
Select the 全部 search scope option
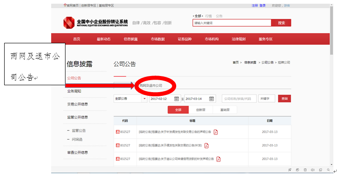(x=198, y=16)
